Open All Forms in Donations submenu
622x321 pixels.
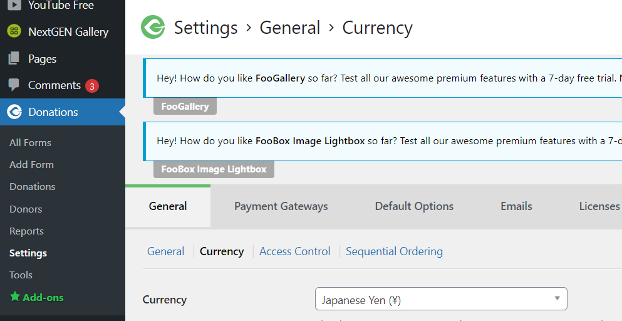coord(30,143)
